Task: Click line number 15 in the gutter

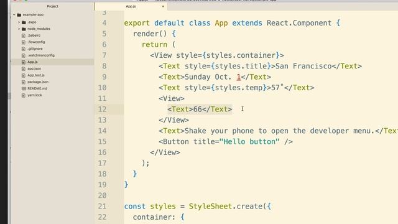Action: coord(102,142)
